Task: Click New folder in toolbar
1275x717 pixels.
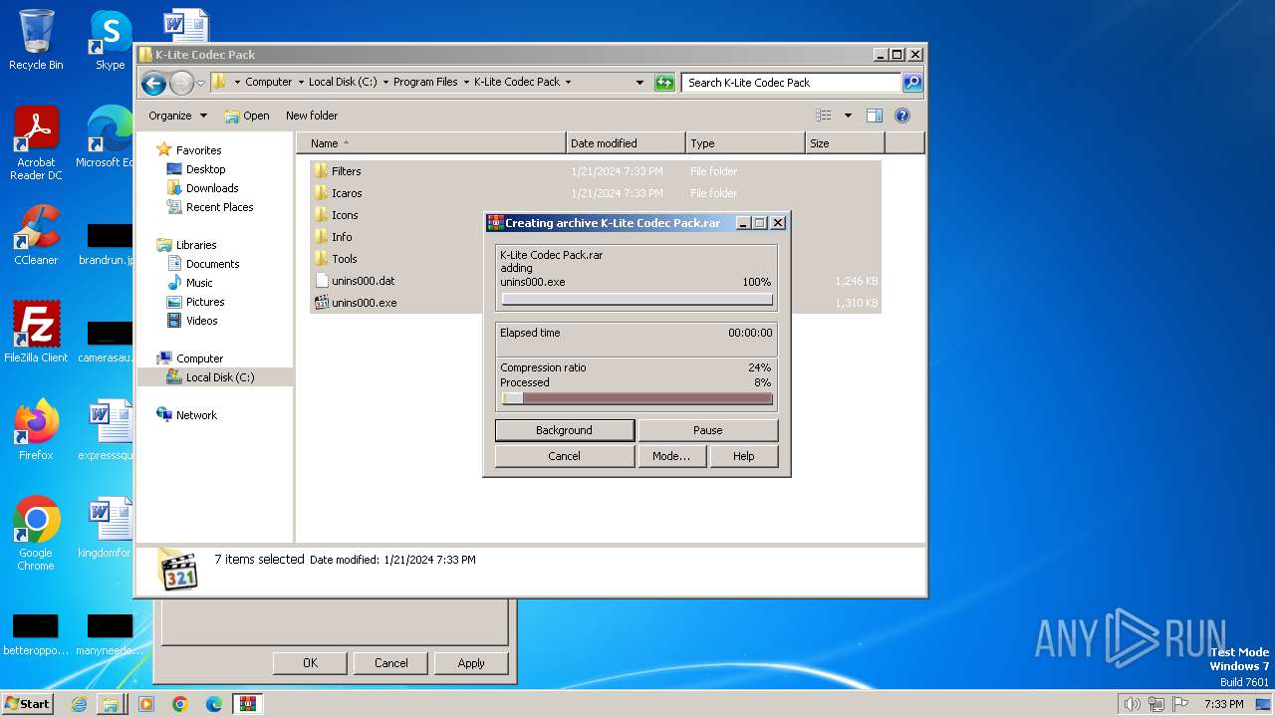Action: tap(312, 116)
